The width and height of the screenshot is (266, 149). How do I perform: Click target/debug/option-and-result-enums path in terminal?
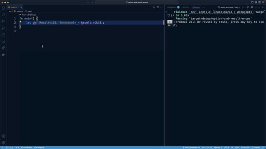(221, 19)
